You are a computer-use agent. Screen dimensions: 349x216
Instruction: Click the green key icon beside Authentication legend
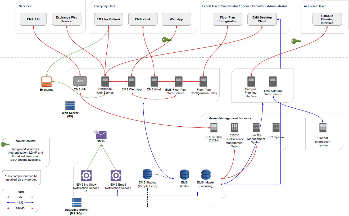point(5,144)
